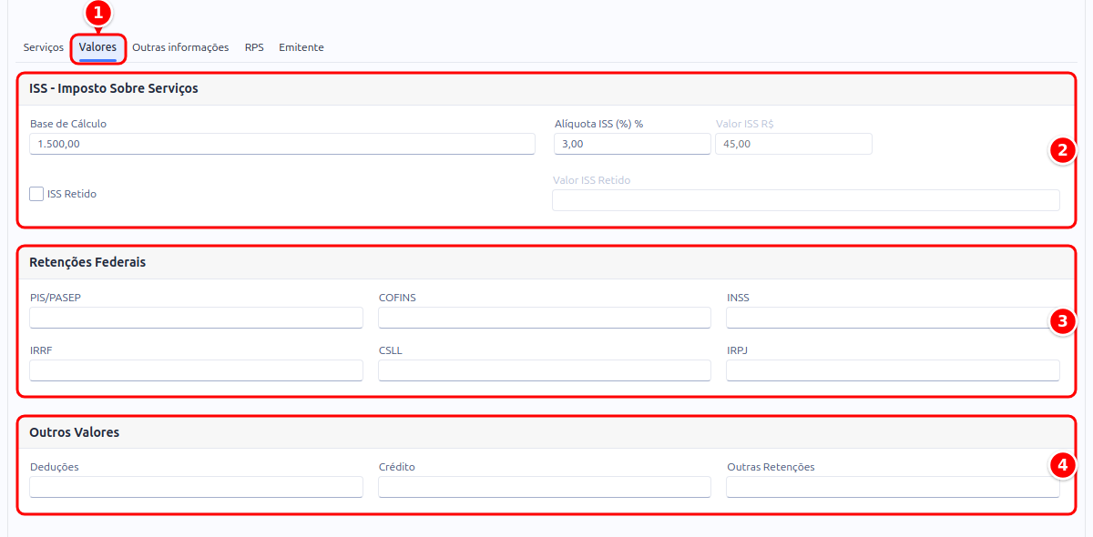1093x537 pixels.
Task: Select the INSS input field
Action: [x=893, y=318]
